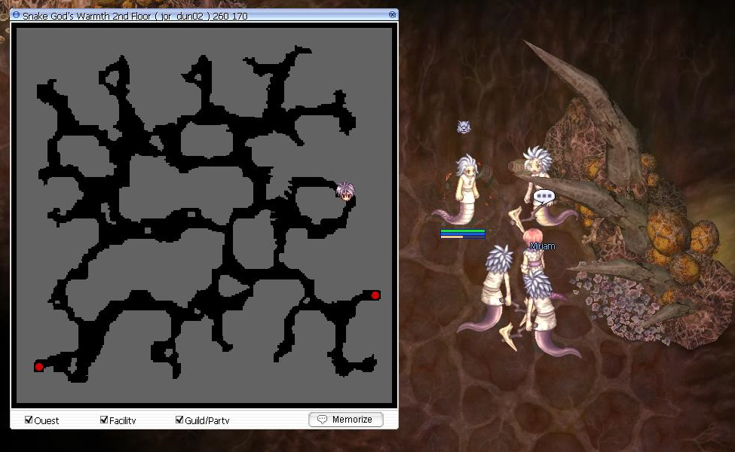Toggle the Quest checkbox
Image resolution: width=735 pixels, height=452 pixels.
(29, 420)
